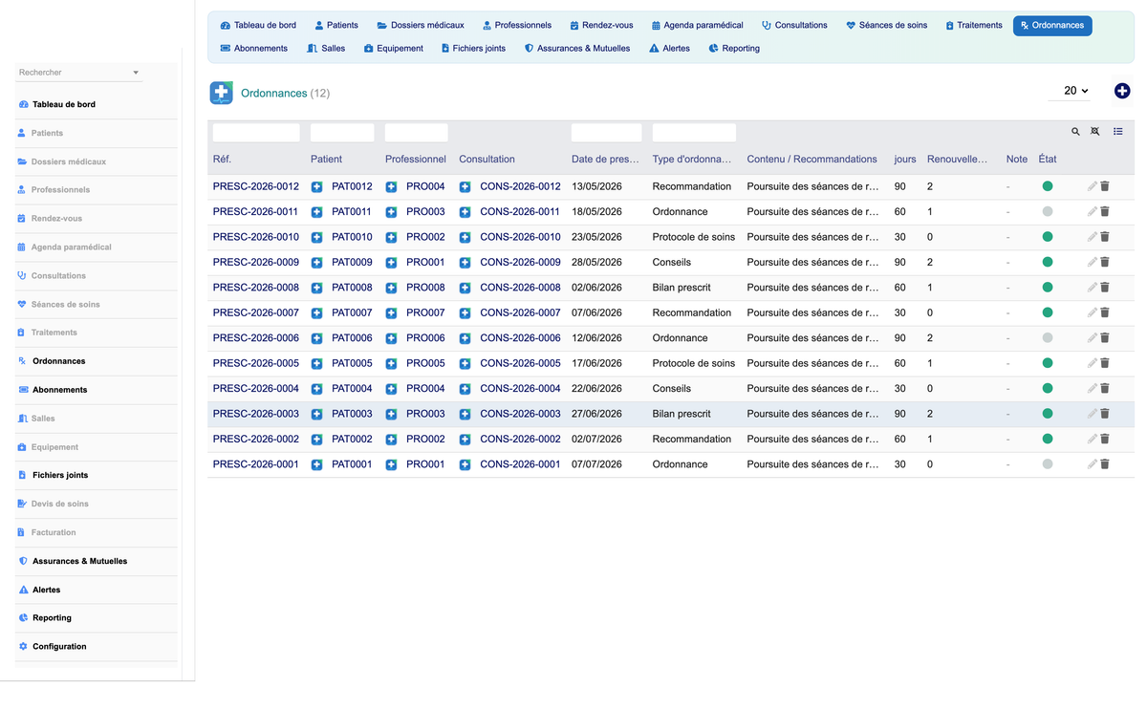Screen dimensions: 1147x710
Task: Sort by Réf. column header
Action: click(x=222, y=160)
